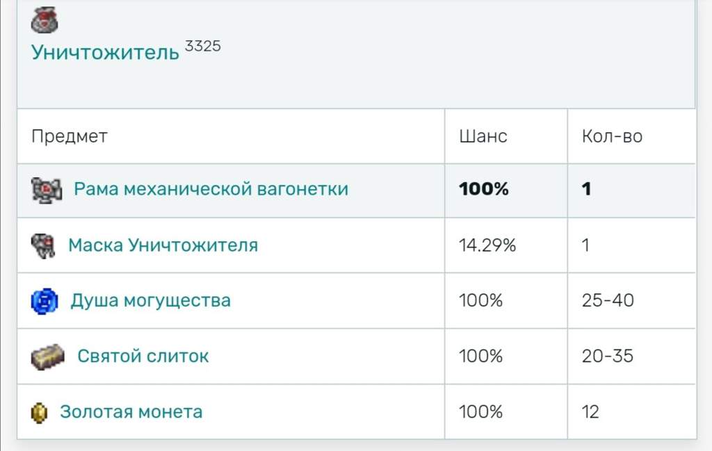Open Святой слиток link
This screenshot has height=451, width=712.
pyautogui.click(x=143, y=356)
